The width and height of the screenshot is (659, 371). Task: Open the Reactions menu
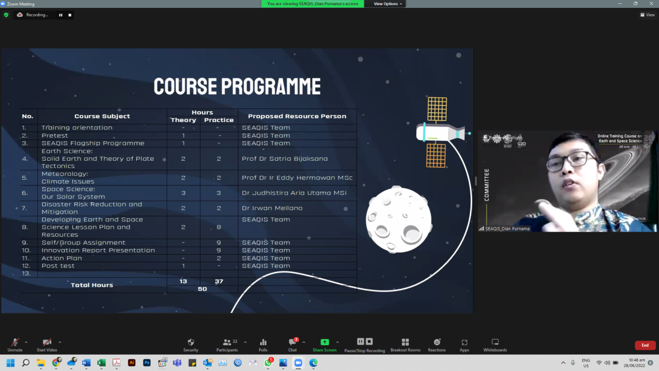pos(437,344)
